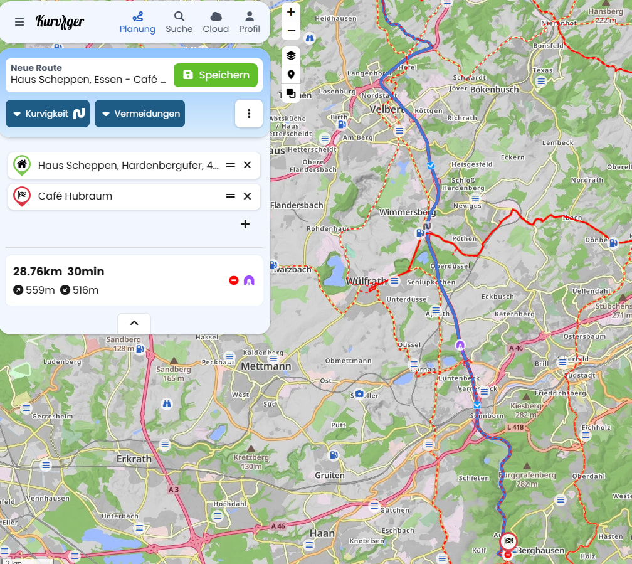Zoom out of the map

point(291,31)
